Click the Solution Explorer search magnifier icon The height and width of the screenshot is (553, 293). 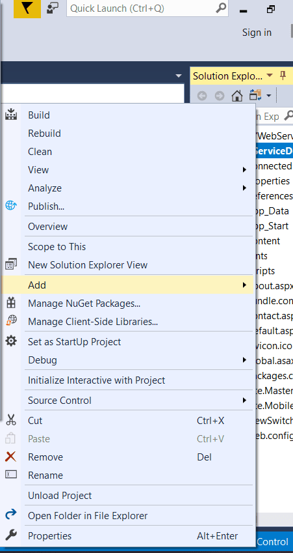click(288, 116)
